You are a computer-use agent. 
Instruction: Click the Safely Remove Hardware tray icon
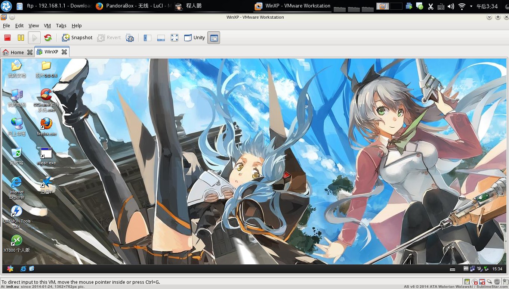point(485,268)
